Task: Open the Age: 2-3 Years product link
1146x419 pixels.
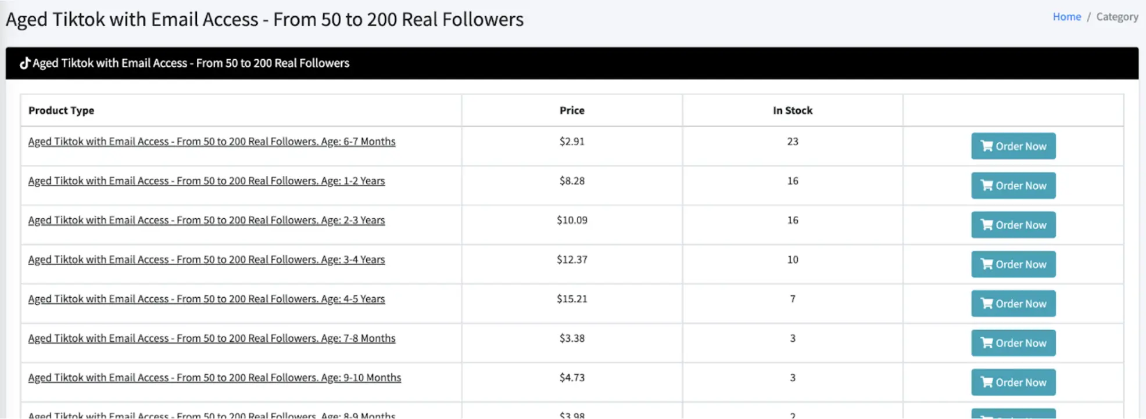Action: pyautogui.click(x=206, y=220)
